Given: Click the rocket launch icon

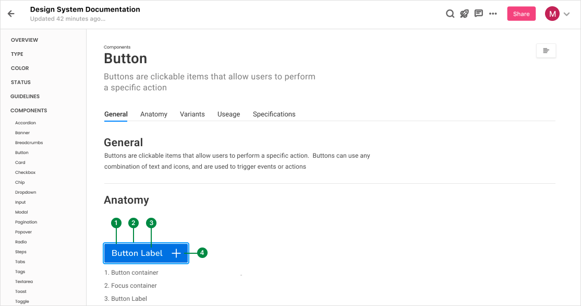Looking at the screenshot, I should click(x=464, y=14).
